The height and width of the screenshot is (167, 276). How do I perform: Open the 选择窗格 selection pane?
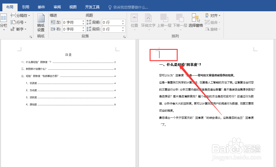coord(196,21)
